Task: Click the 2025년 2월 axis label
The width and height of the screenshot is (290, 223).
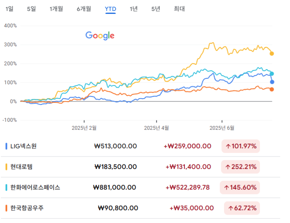Action: tap(84, 128)
